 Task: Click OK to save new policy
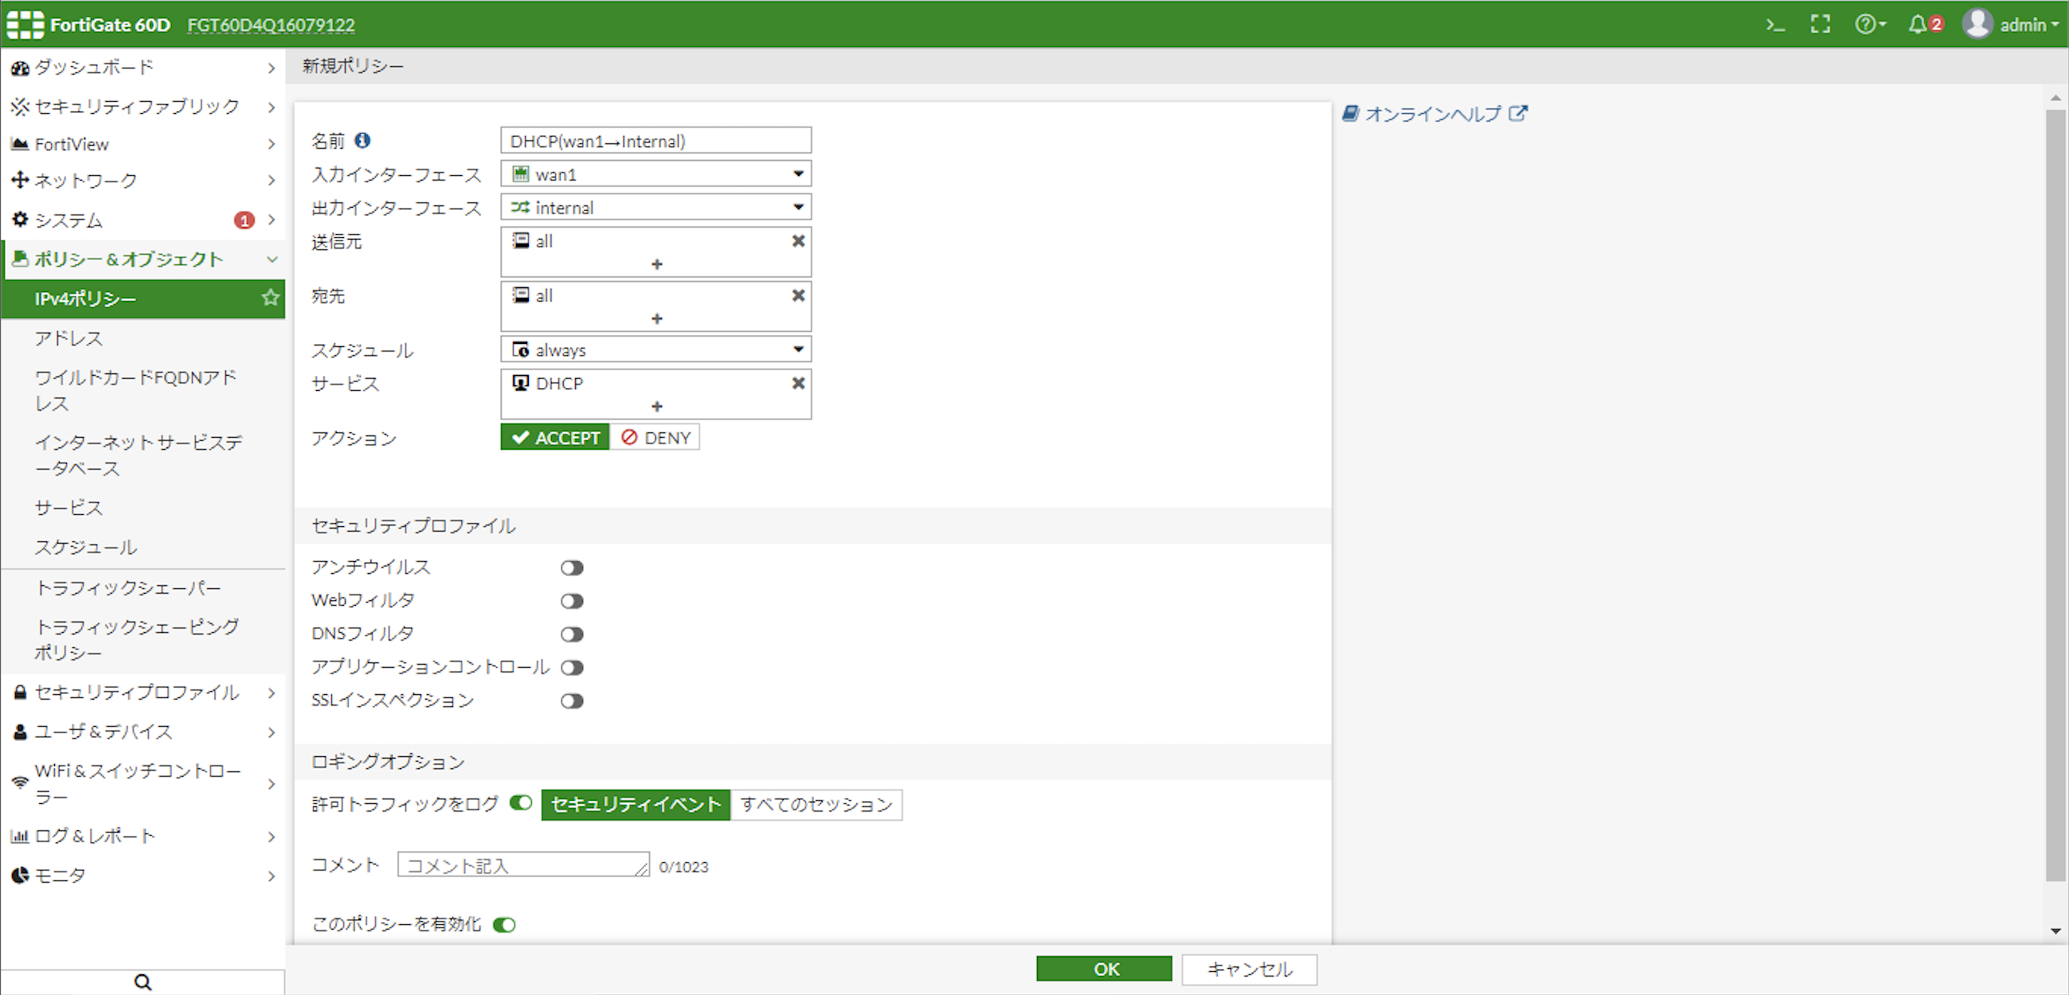tap(1105, 970)
